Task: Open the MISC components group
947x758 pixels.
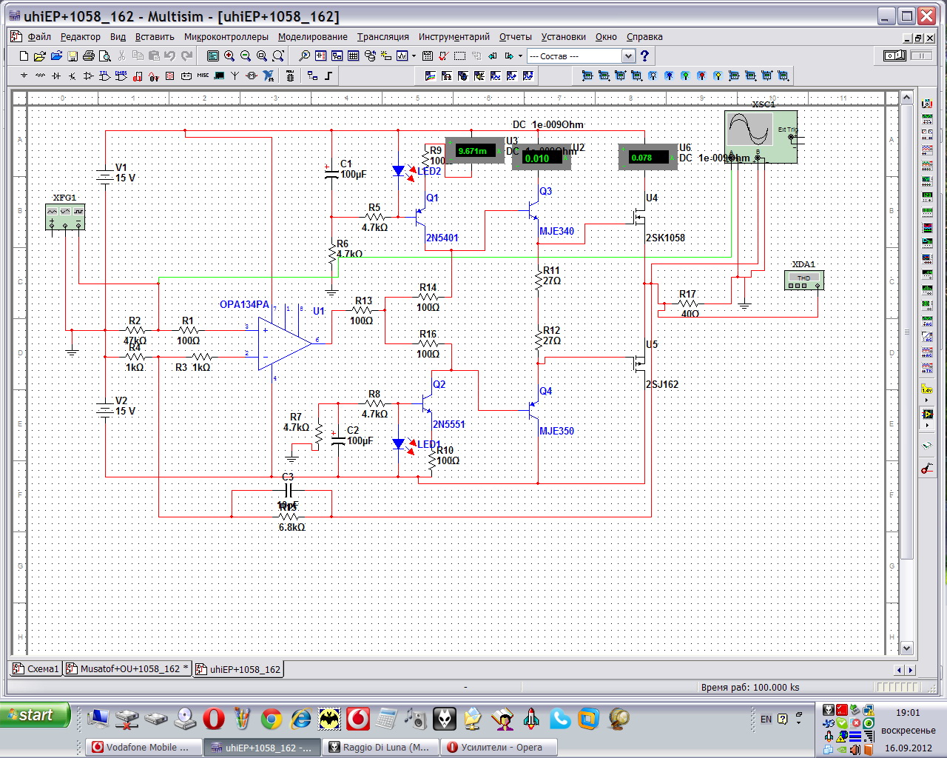Action: 202,76
